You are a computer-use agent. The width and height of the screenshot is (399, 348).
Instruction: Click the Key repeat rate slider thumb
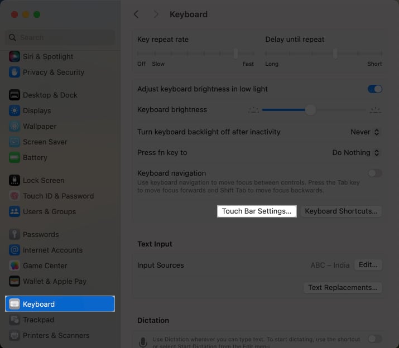point(235,54)
